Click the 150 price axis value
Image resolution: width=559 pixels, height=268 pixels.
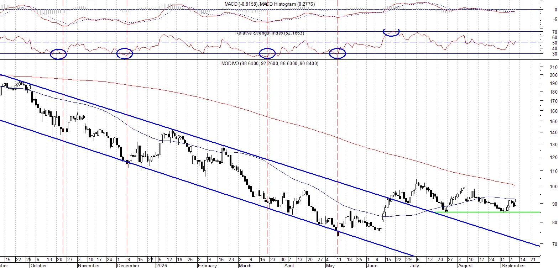554,121
